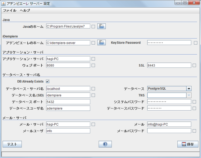Screen dimensions: 201x158
Task: Click checkbox beside メールパスワード field
Action: click(194, 131)
